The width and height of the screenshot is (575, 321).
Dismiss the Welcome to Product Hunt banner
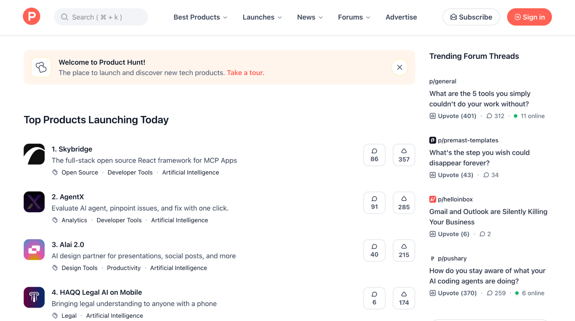pos(399,67)
